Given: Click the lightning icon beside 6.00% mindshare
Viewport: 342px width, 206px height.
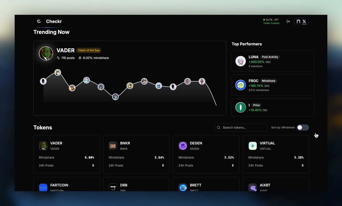Looking at the screenshot, I should point(80,58).
